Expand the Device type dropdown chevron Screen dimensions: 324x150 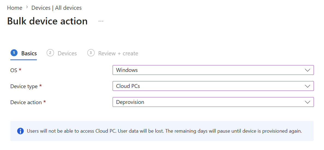click(x=307, y=86)
